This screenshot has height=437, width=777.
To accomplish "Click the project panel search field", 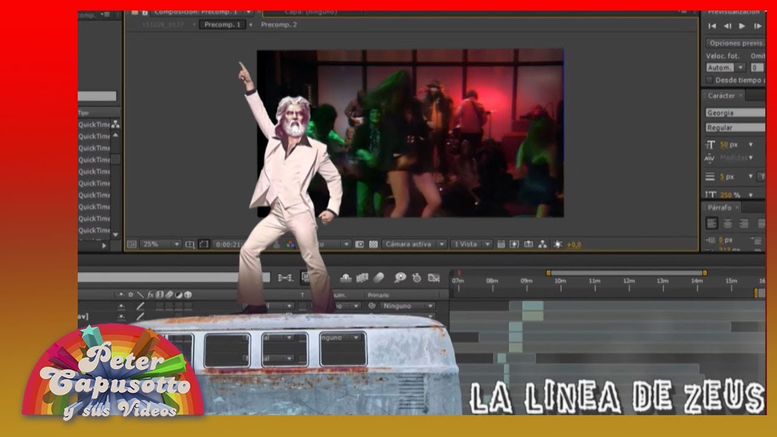I will coord(97,96).
